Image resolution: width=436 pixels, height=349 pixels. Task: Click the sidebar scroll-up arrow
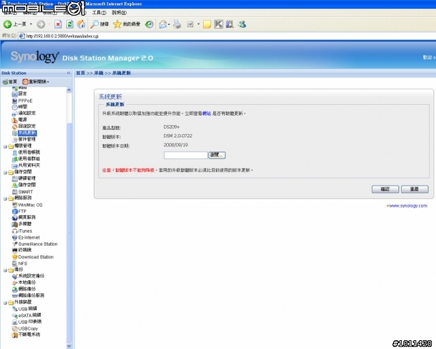pyautogui.click(x=69, y=90)
